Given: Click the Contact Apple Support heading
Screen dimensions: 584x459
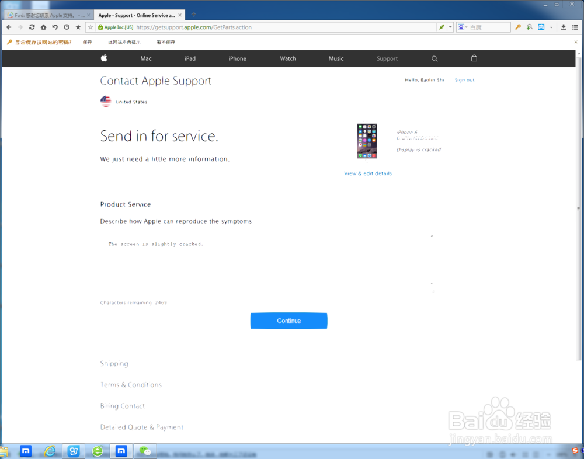Looking at the screenshot, I should coord(156,81).
